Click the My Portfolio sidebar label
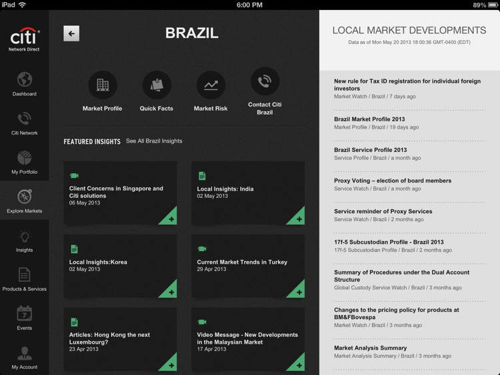Screen dimensions: 500x375 25,172
